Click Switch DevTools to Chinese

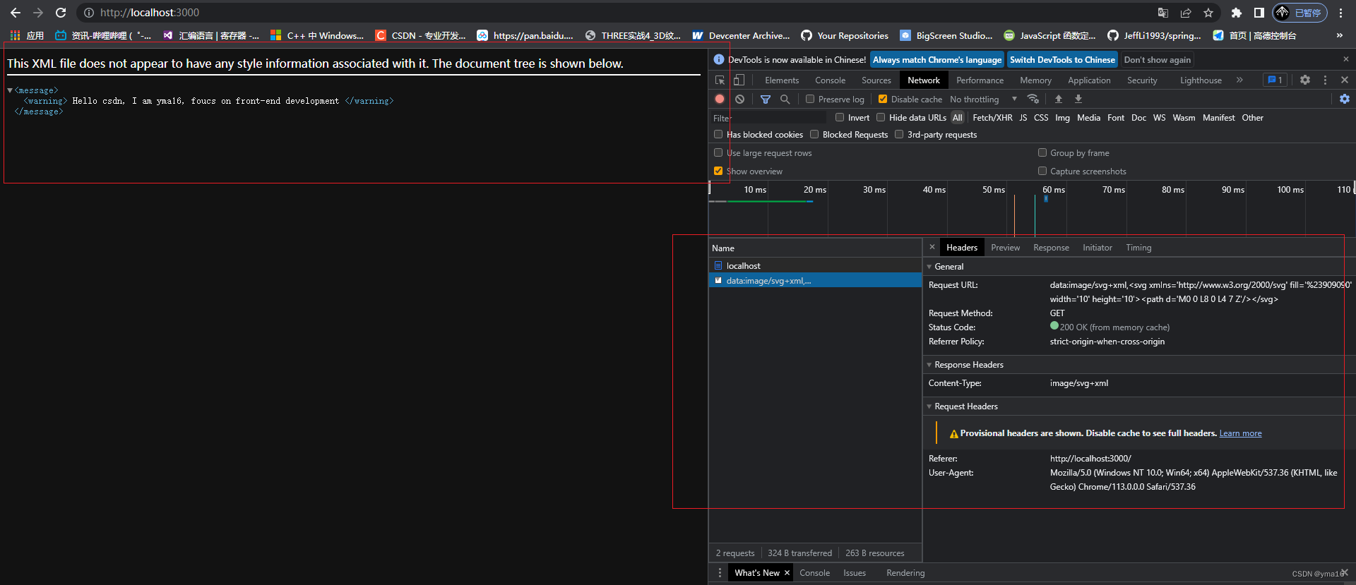1062,59
